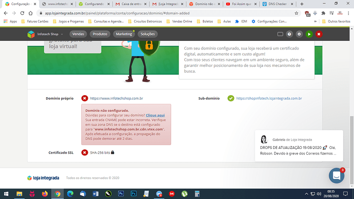The width and height of the screenshot is (354, 199).
Task: Open Gabriela's DROPS DE ATUALIZAÇÃO message
Action: [299, 146]
